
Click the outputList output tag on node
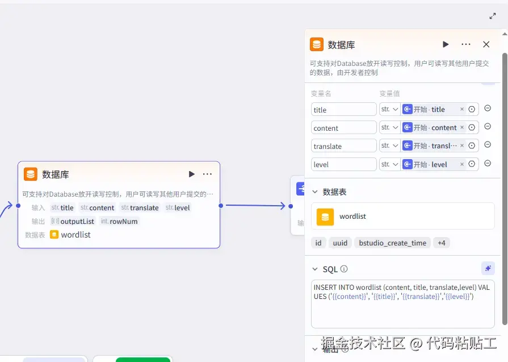pyautogui.click(x=73, y=221)
